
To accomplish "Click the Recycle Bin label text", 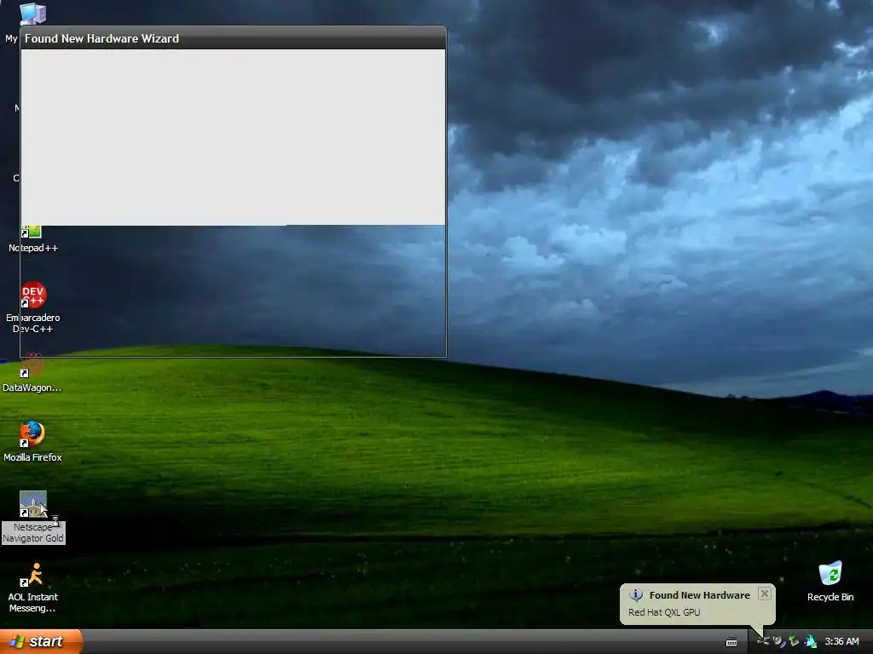I will [830, 597].
